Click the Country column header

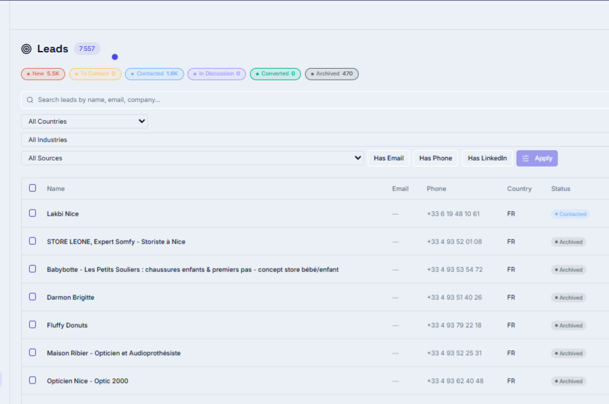519,189
